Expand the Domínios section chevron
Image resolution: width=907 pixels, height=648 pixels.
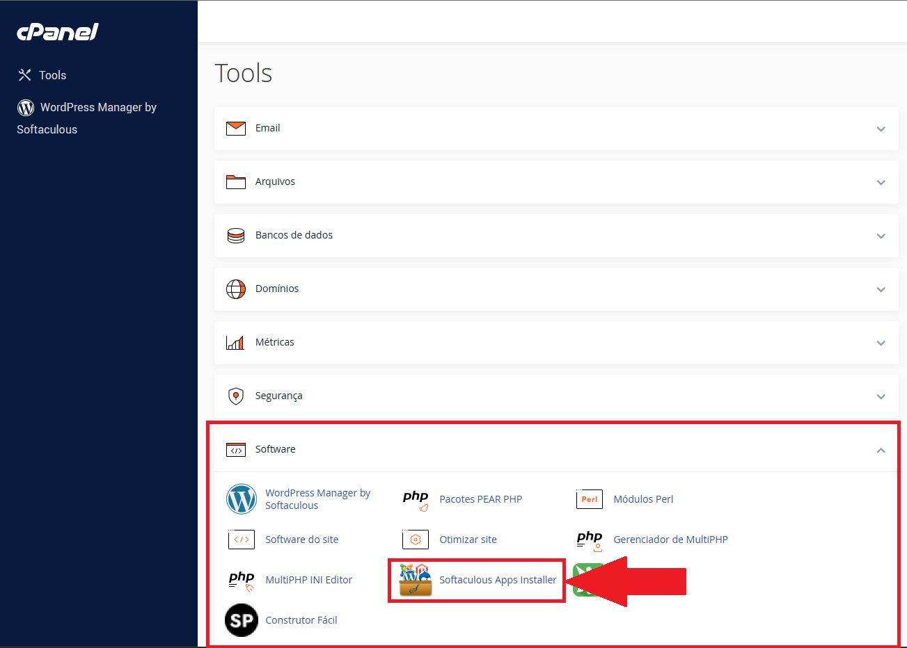click(881, 289)
